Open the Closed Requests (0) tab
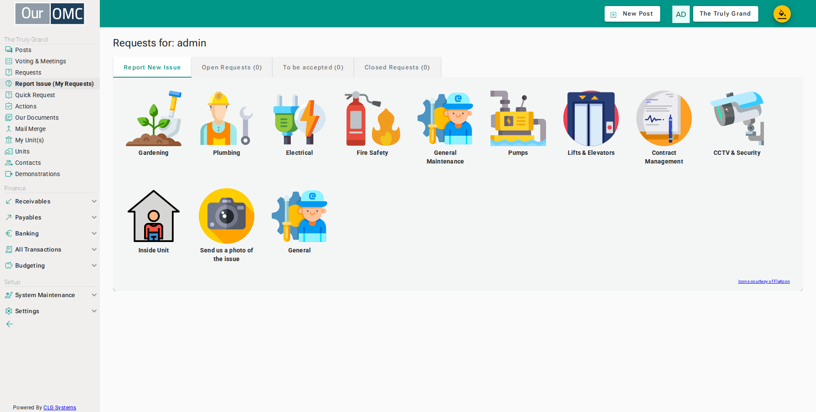This screenshot has height=412, width=816. click(x=397, y=67)
